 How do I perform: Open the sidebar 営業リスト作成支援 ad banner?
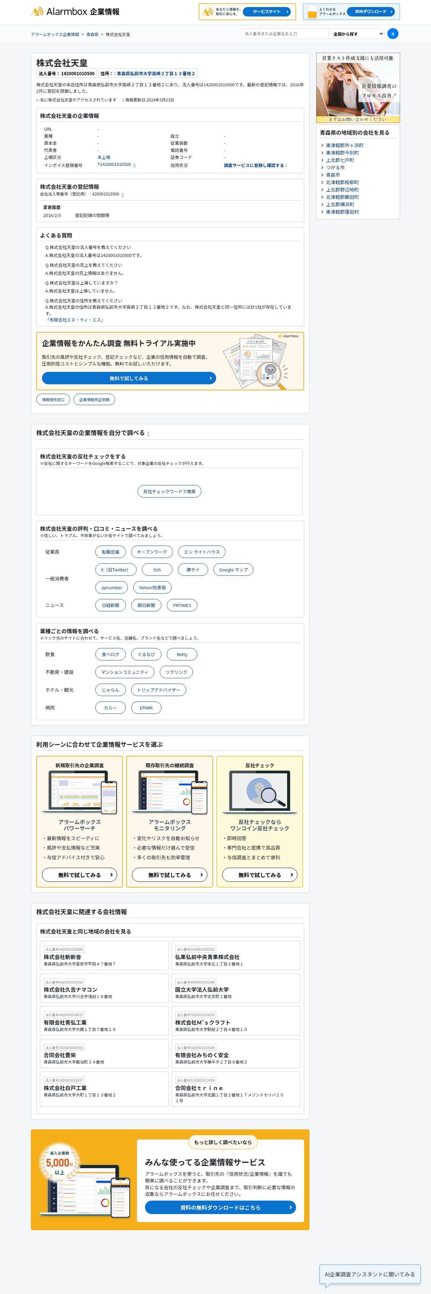point(358,88)
